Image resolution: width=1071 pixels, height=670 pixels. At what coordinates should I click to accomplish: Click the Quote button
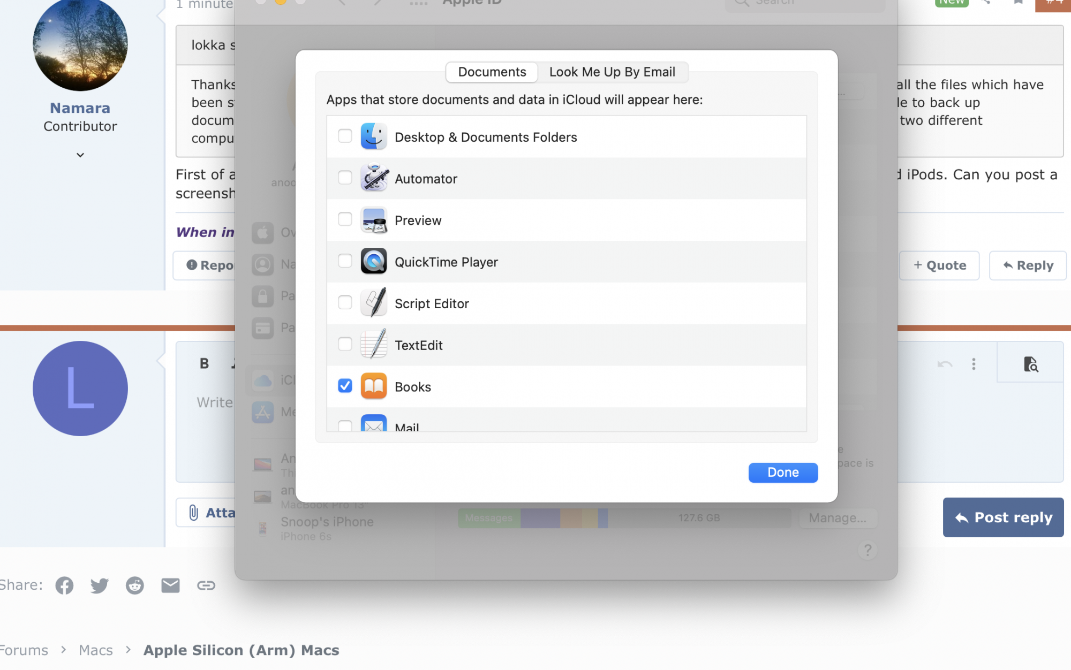click(939, 265)
